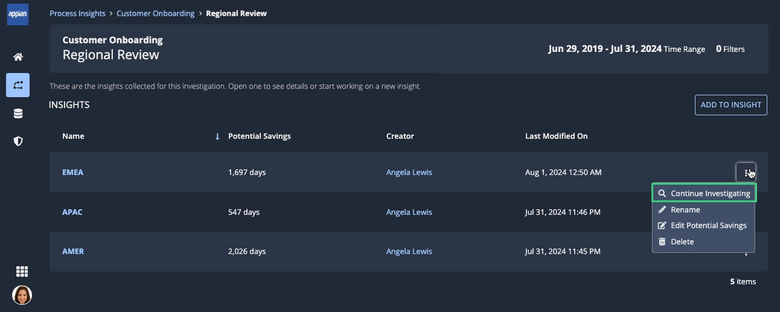
Task: Click the Regional Review page heading
Action: tap(111, 55)
